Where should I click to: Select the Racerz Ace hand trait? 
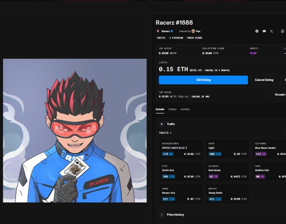pos(181,194)
